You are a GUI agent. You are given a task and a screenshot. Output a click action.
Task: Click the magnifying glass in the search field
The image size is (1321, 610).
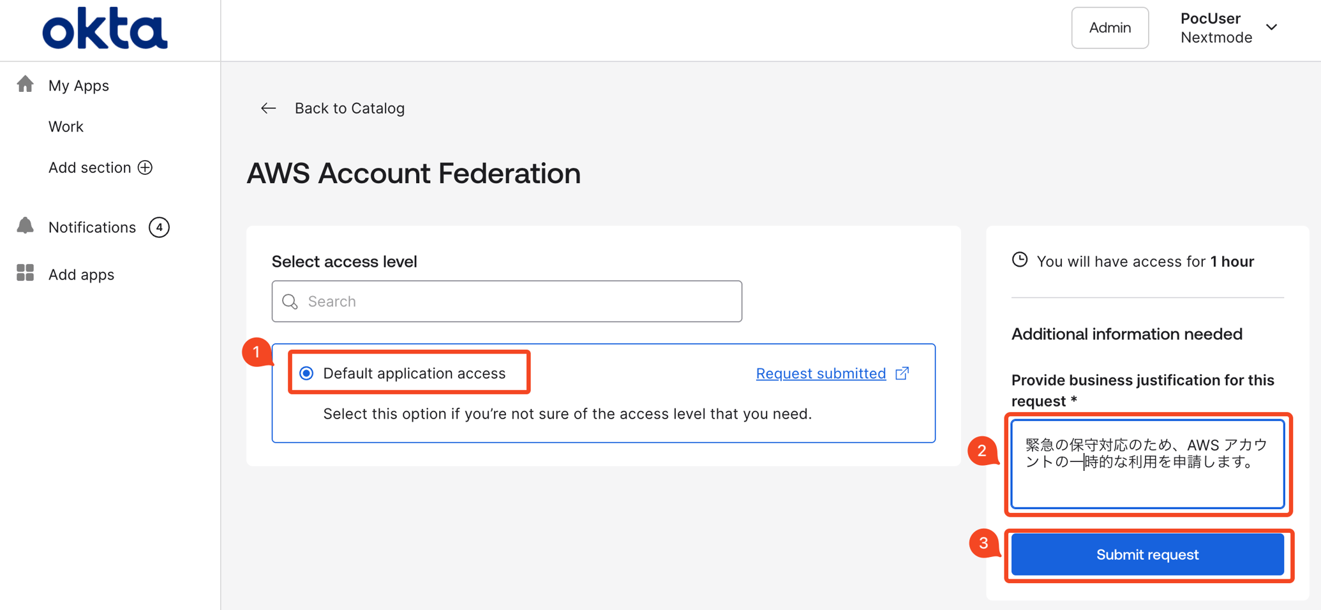(x=290, y=301)
